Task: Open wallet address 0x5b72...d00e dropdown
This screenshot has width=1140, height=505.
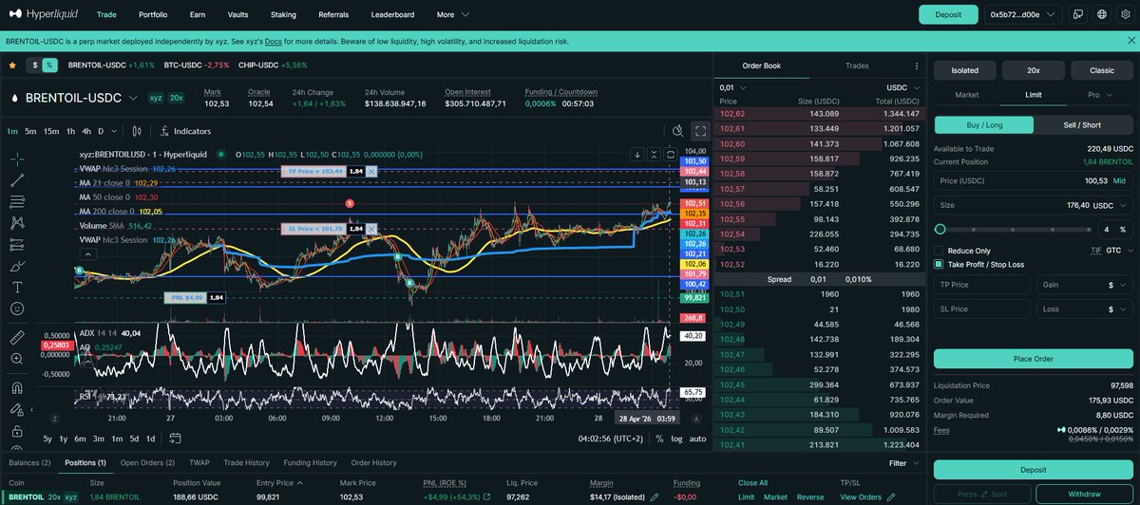Action: tap(1021, 14)
